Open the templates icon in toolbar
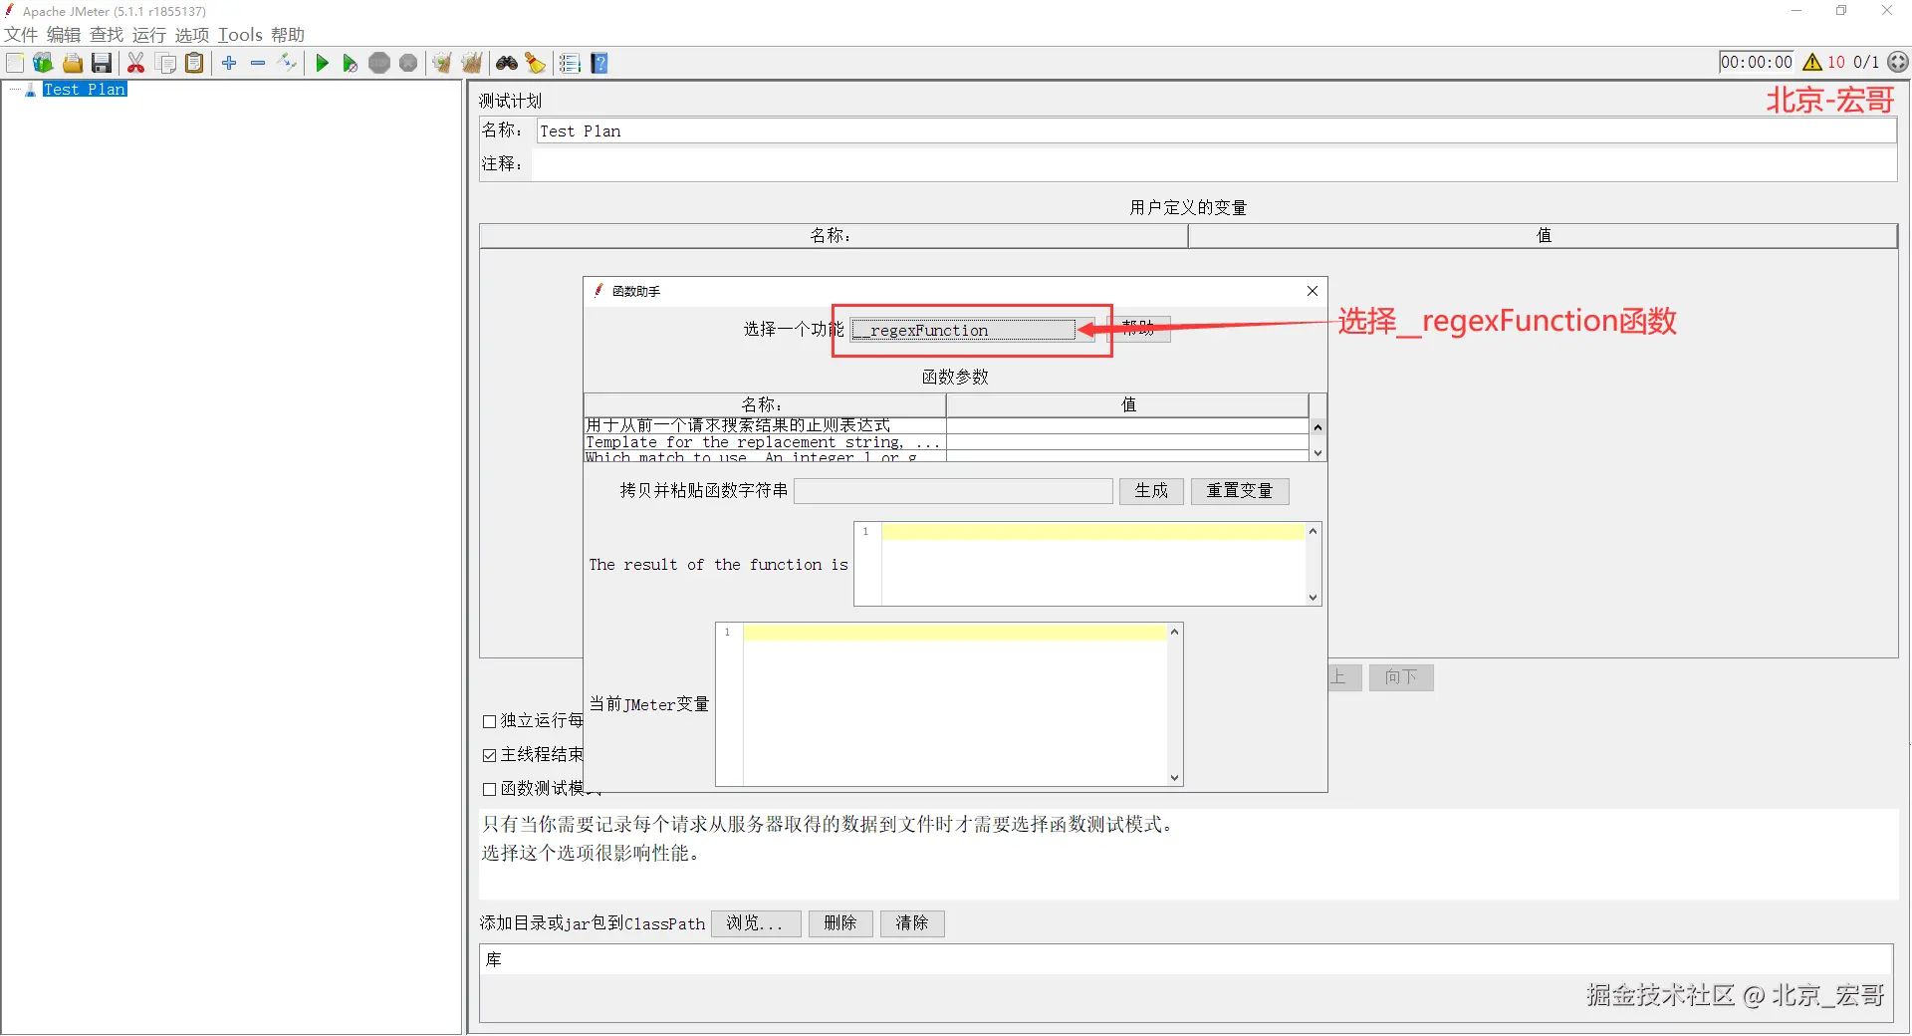Screen dimensions: 1912x1036 click(x=43, y=64)
